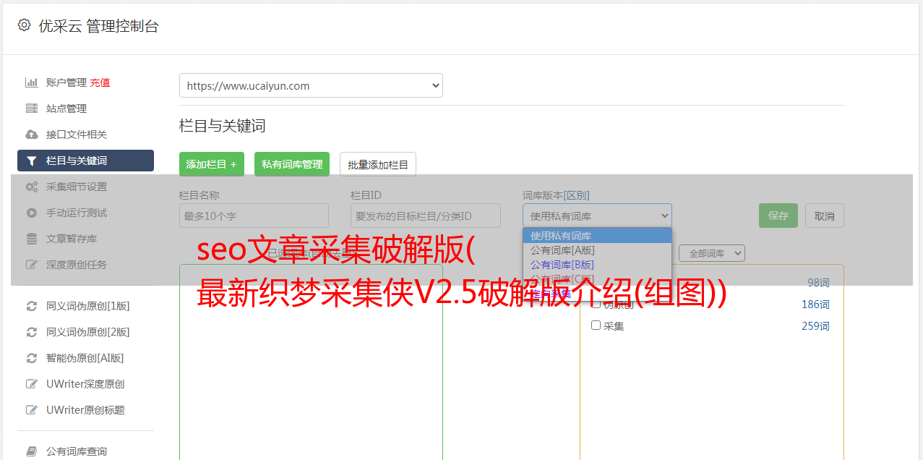This screenshot has height=460, width=923.
Task: Select 公有词库[B版] option
Action: [597, 265]
